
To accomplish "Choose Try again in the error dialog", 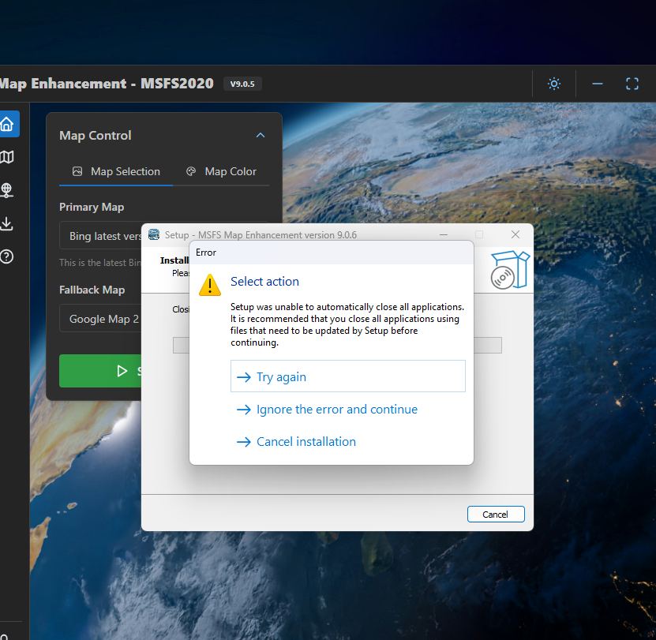I will coord(347,376).
